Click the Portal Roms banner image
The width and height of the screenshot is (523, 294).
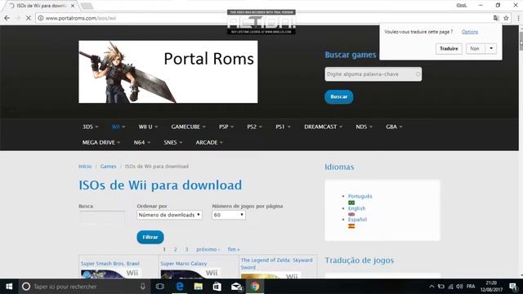coord(168,72)
